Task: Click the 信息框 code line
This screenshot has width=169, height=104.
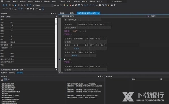Action: pos(75,31)
